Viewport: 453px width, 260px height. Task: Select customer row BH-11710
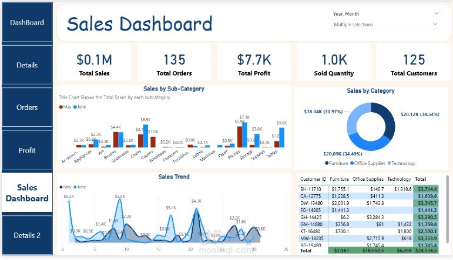click(368, 189)
